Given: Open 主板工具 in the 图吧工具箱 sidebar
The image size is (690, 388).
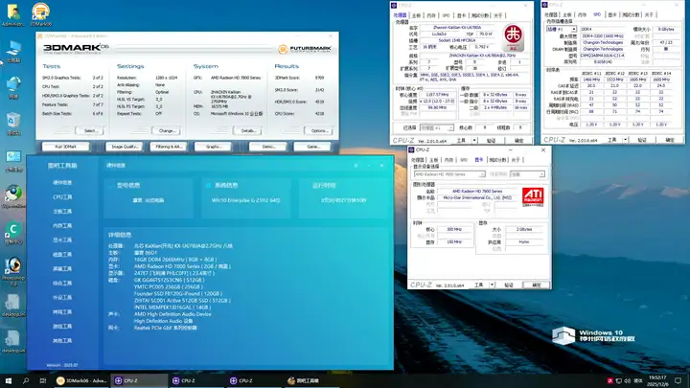Looking at the screenshot, I should pyautogui.click(x=62, y=212).
